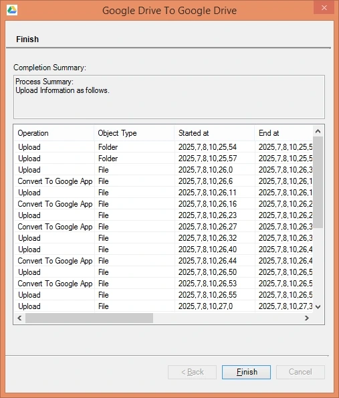Sort by the Operation column header

point(53,133)
